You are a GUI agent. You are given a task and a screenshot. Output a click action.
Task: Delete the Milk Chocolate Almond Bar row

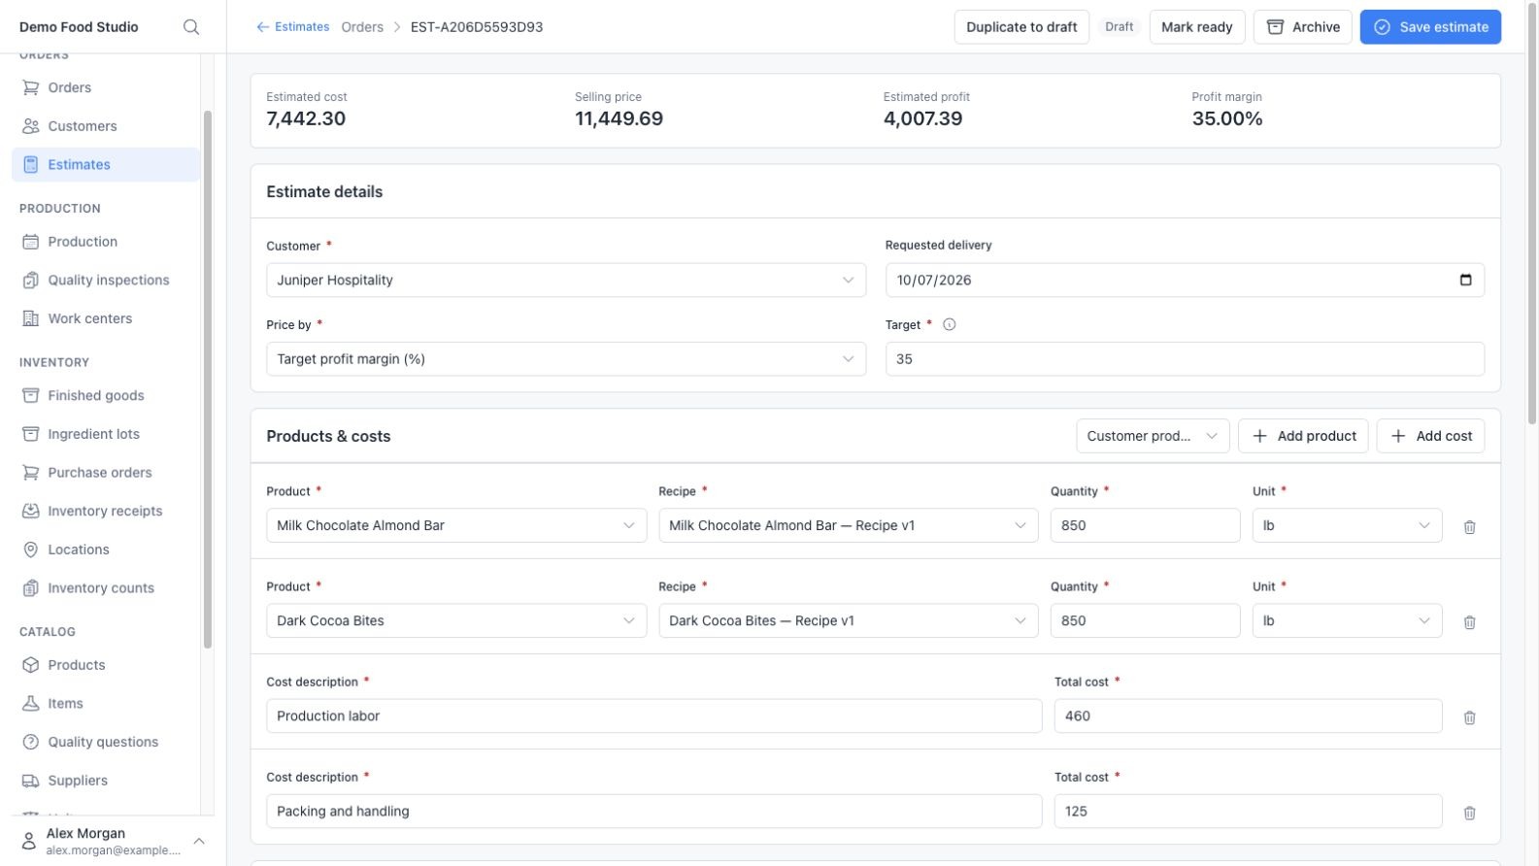[x=1469, y=526]
